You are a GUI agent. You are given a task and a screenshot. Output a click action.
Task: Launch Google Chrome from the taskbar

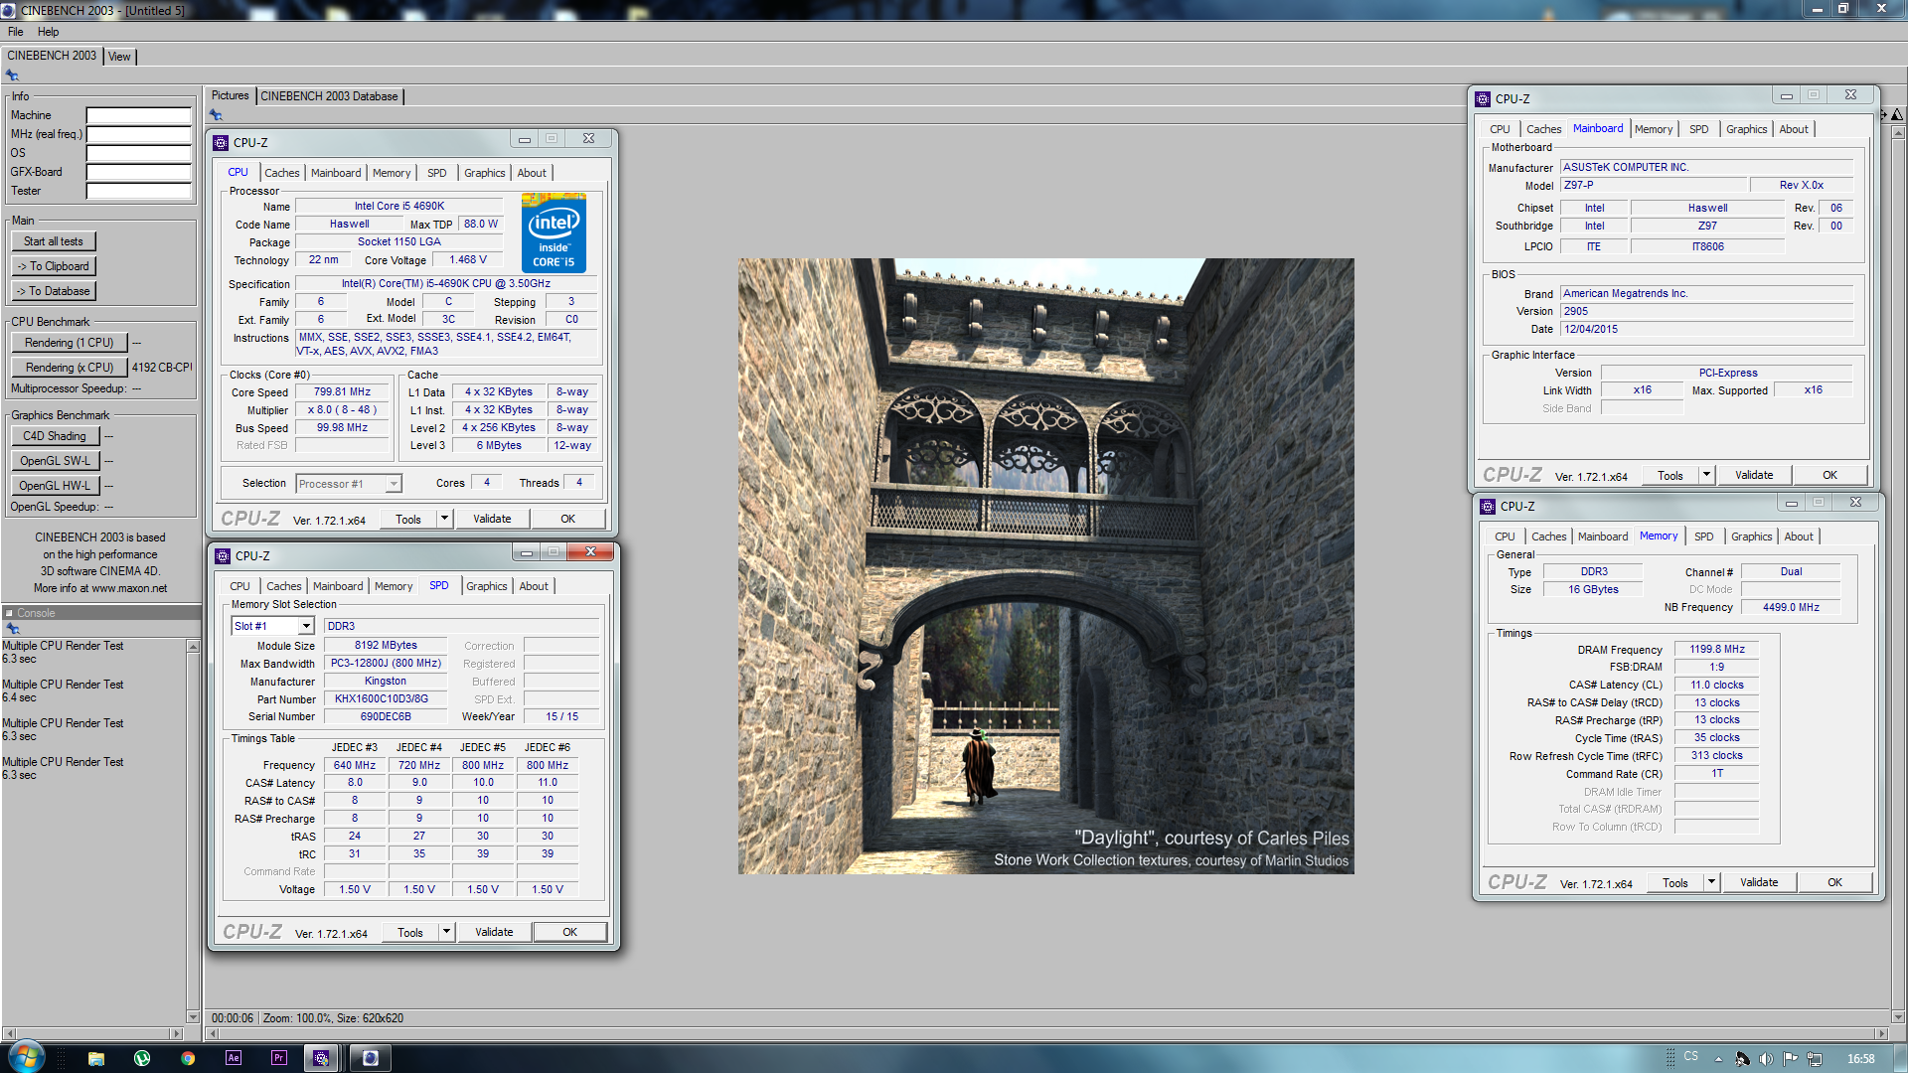[x=188, y=1058]
